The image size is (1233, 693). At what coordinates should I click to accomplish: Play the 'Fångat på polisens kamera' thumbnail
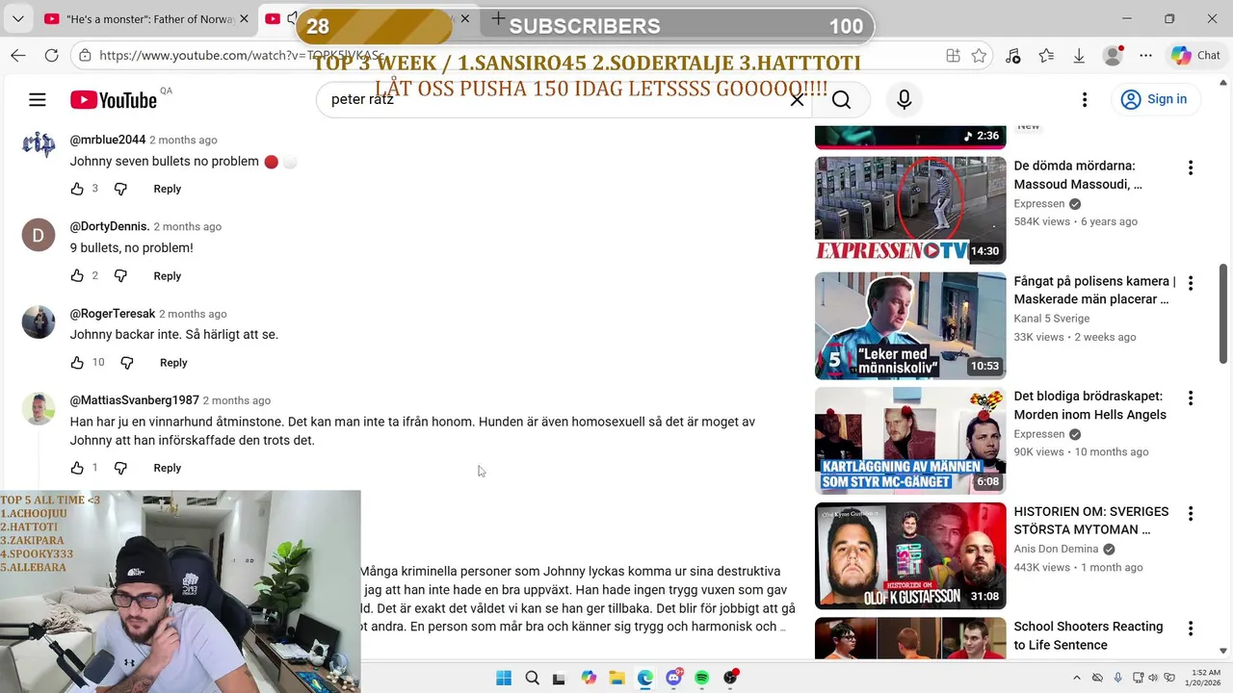[x=910, y=325]
